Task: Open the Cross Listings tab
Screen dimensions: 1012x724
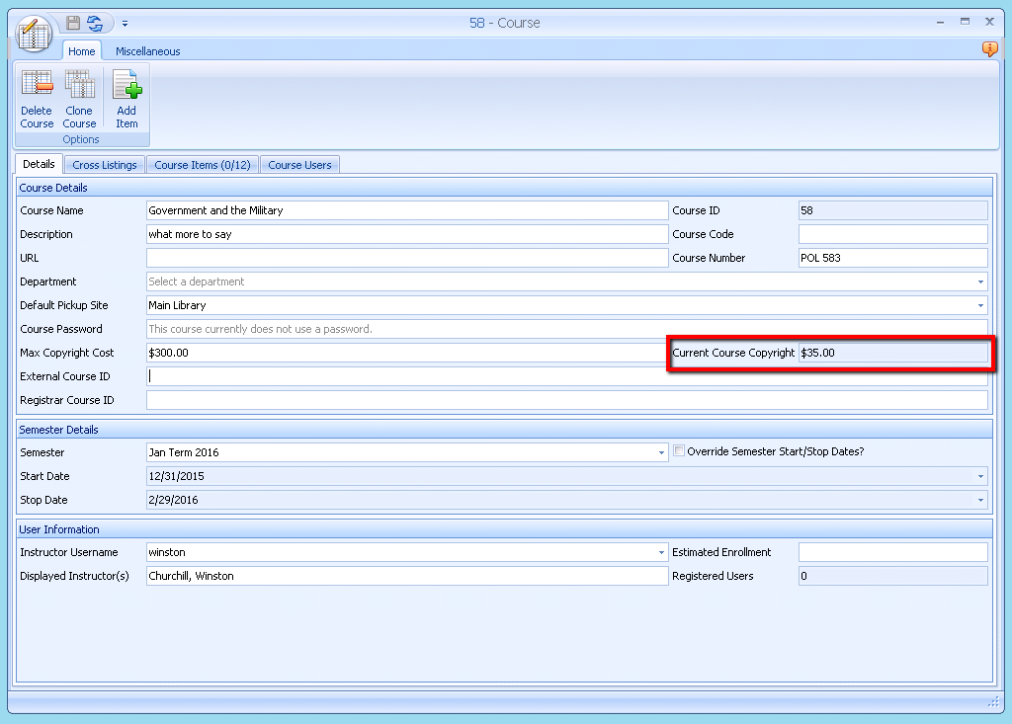Action: tap(105, 165)
